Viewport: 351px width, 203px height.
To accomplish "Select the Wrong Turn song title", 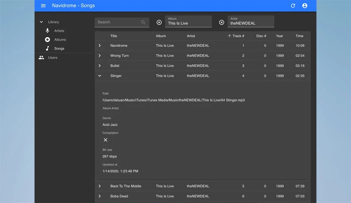I will click(119, 56).
